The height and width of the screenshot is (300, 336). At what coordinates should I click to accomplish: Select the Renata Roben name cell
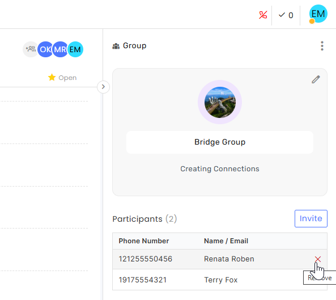pos(229,259)
